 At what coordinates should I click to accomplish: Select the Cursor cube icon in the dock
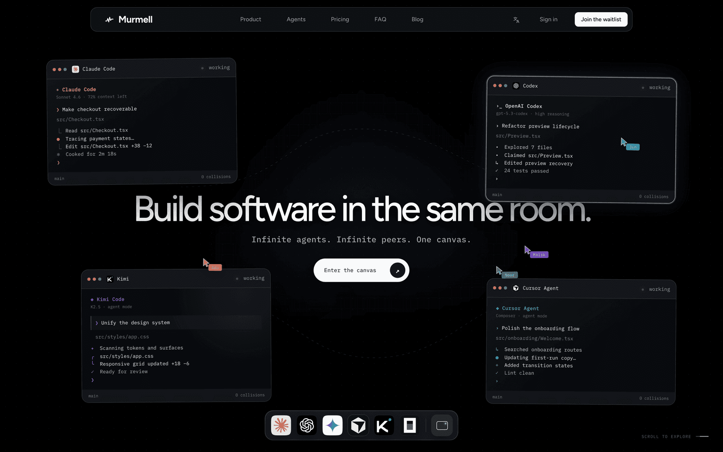[358, 426]
